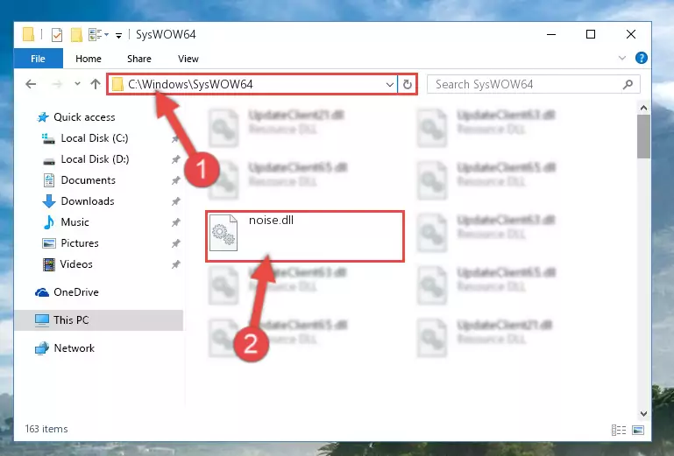Minimize the SysWOW64 window
Viewport: 674px width, 456px height.
point(551,34)
